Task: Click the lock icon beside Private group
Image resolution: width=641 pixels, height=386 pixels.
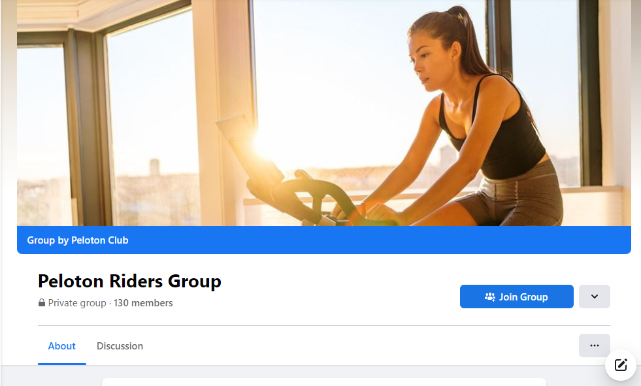Action: (x=42, y=302)
